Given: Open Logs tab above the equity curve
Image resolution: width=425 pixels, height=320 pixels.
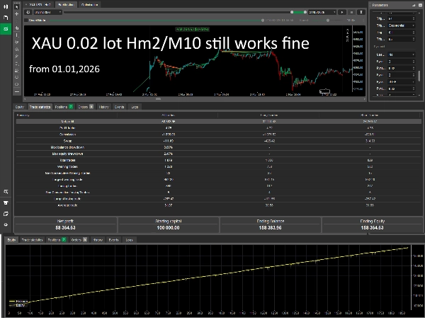Looking at the screenshot, I should (130, 240).
